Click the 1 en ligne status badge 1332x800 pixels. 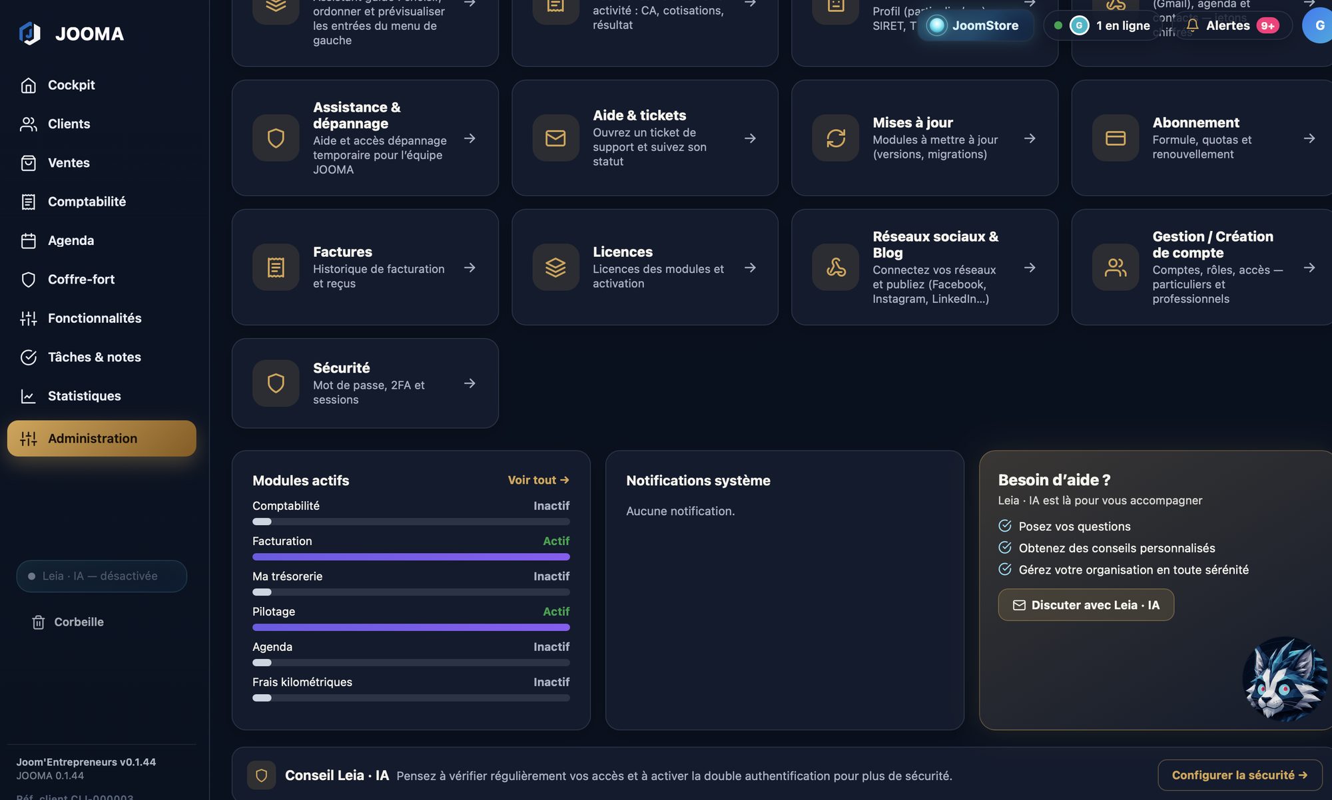click(1104, 25)
